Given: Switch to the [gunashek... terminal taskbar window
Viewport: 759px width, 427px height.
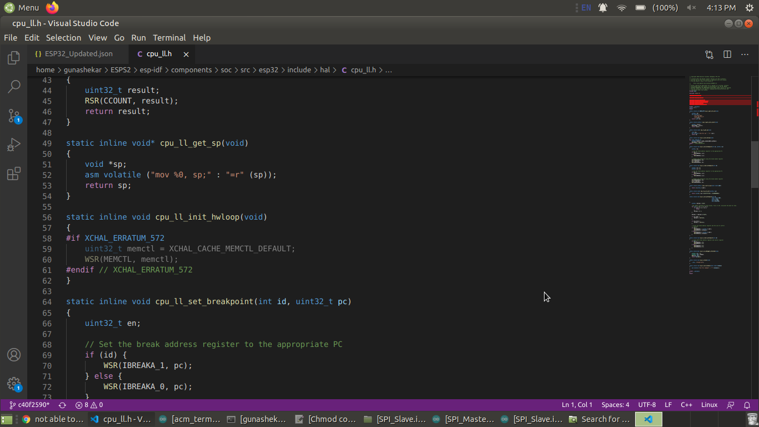Looking at the screenshot, I should (258, 419).
